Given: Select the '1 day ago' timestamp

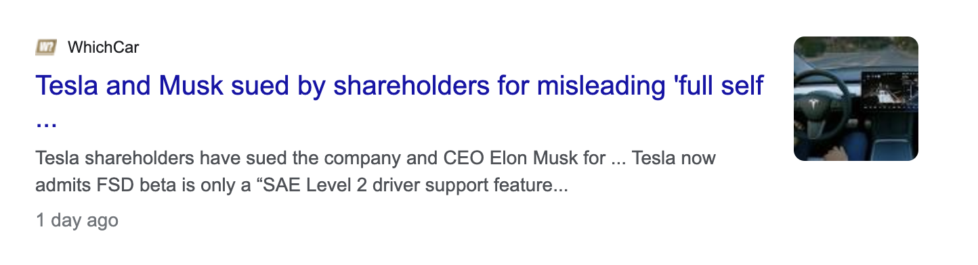Looking at the screenshot, I should 77,220.
